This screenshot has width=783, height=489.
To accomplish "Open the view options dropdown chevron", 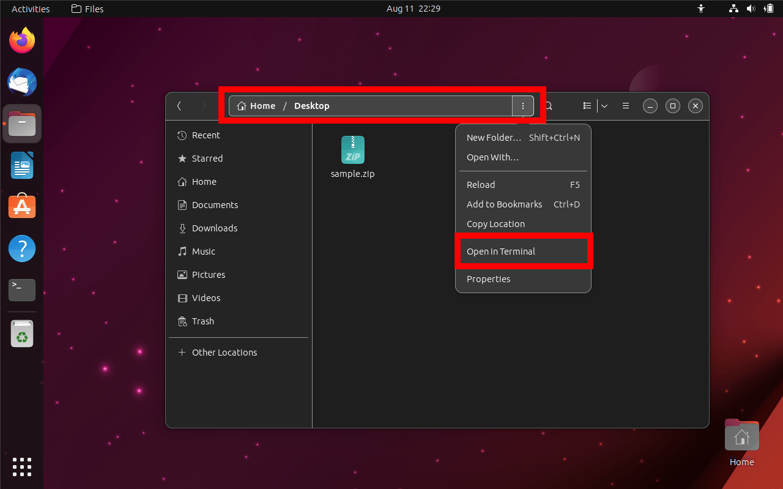I will click(x=604, y=105).
